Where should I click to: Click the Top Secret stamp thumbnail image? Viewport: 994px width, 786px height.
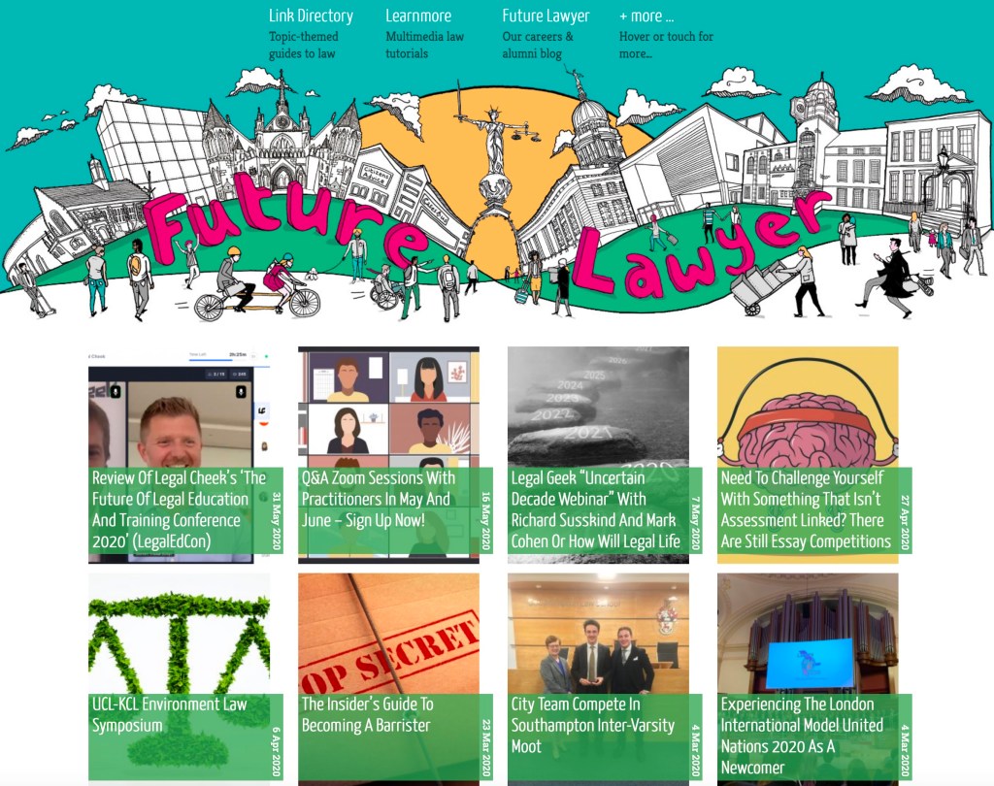(388, 634)
